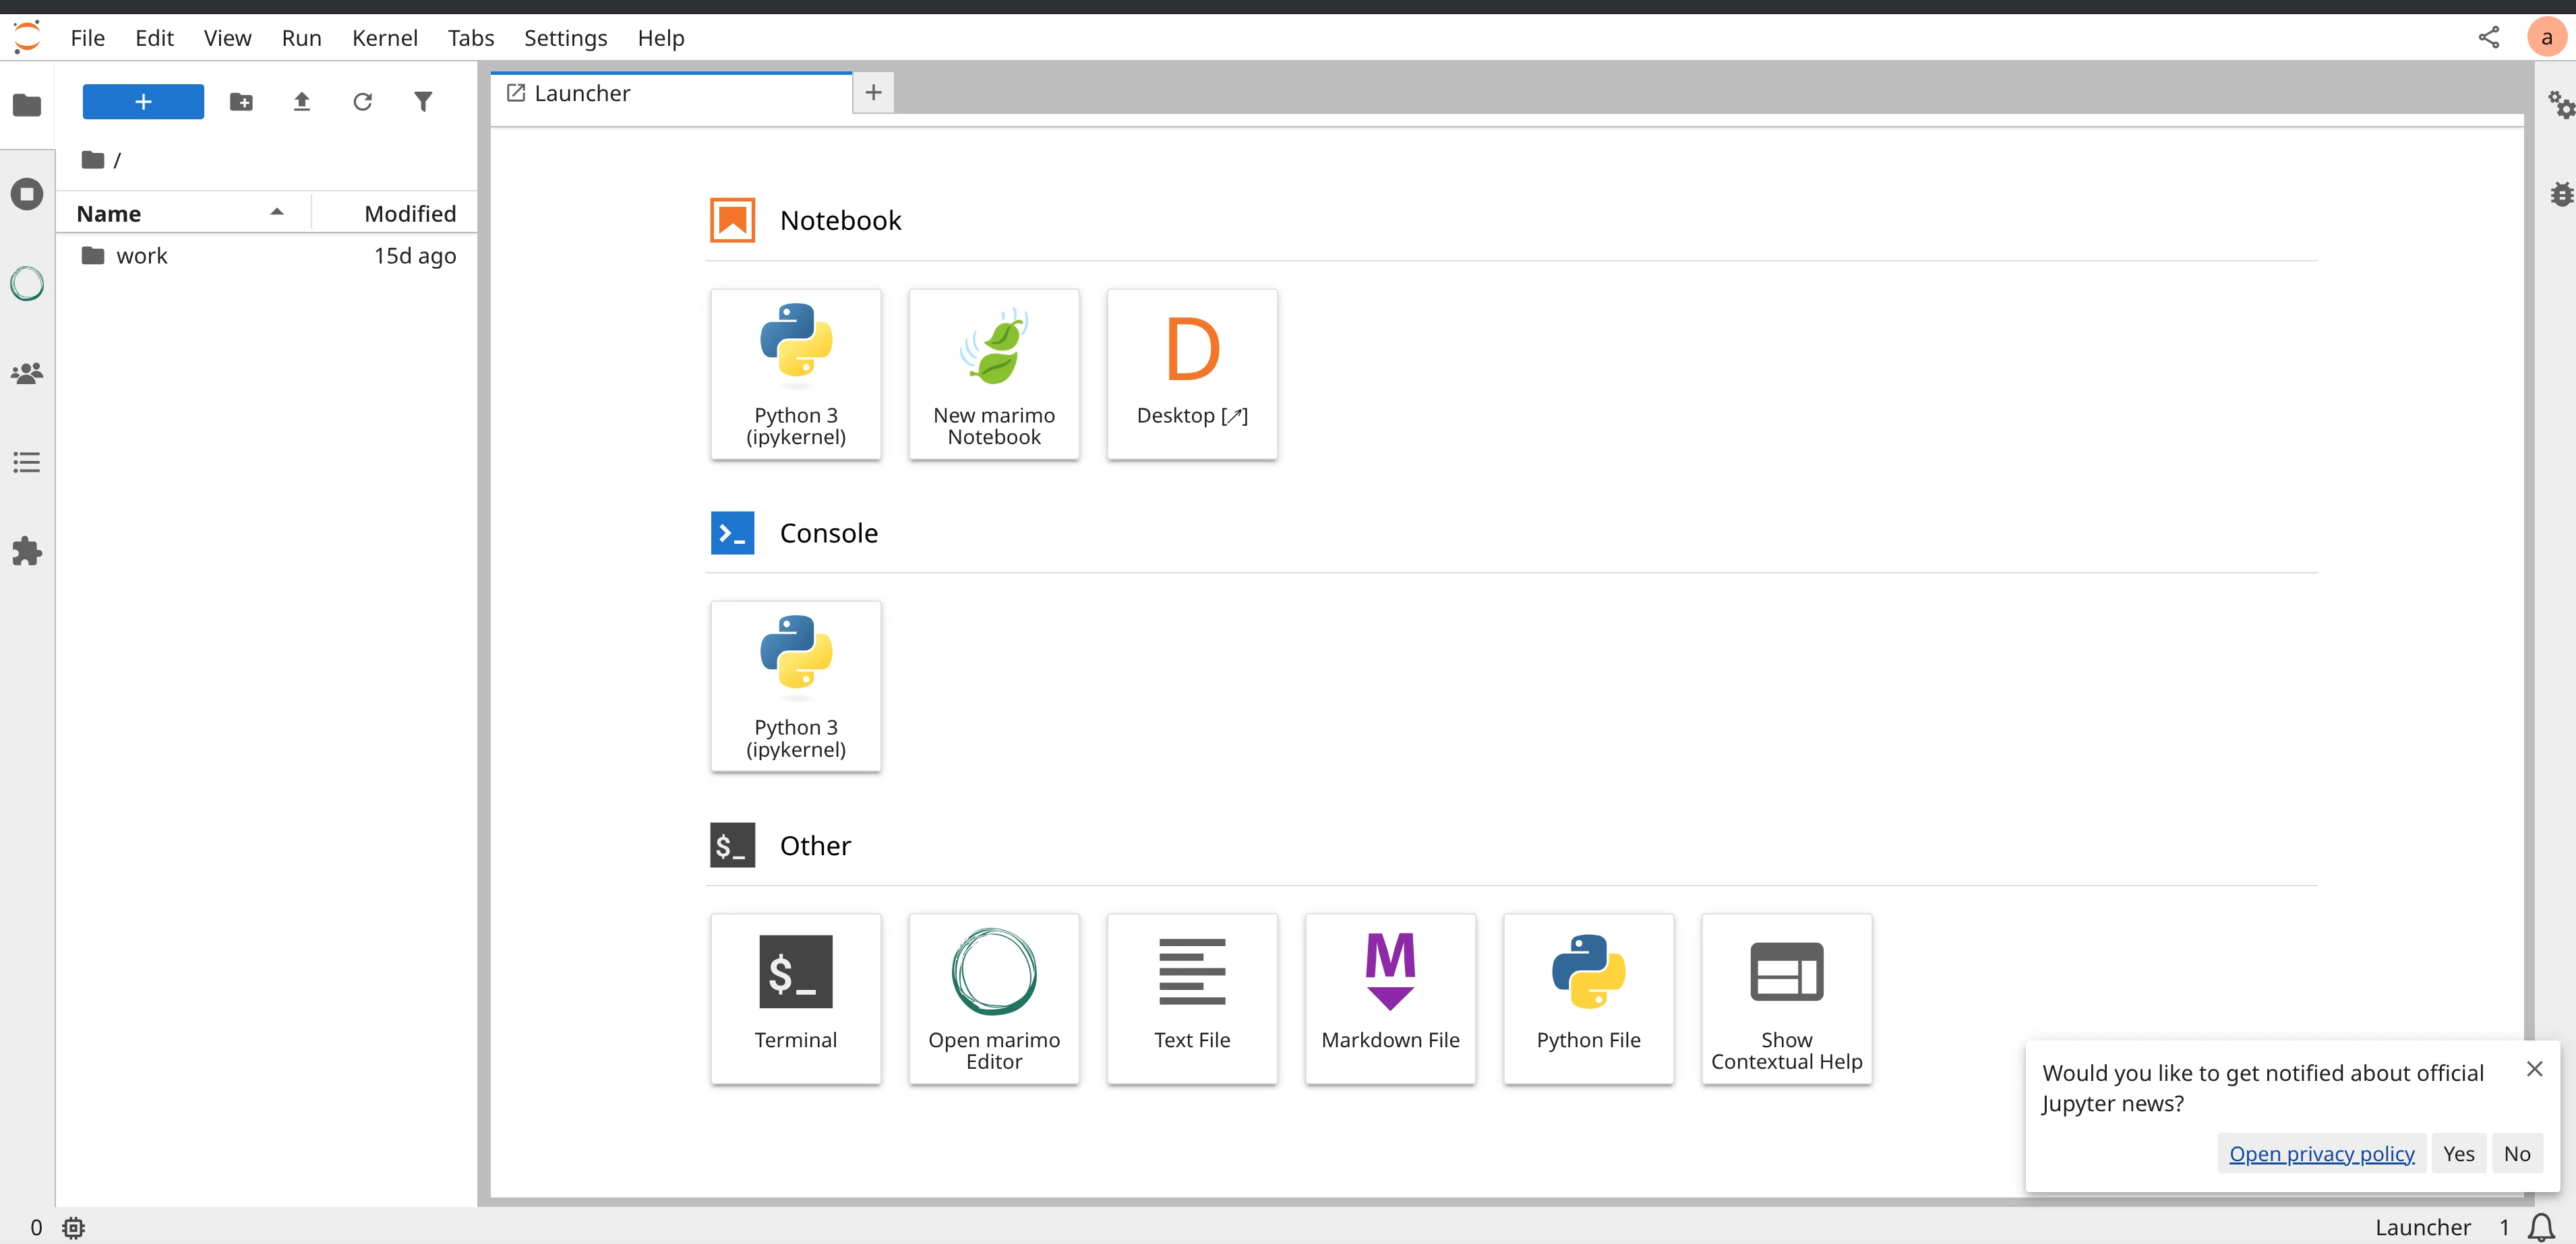
Task: Create a new folder
Action: pos(241,102)
